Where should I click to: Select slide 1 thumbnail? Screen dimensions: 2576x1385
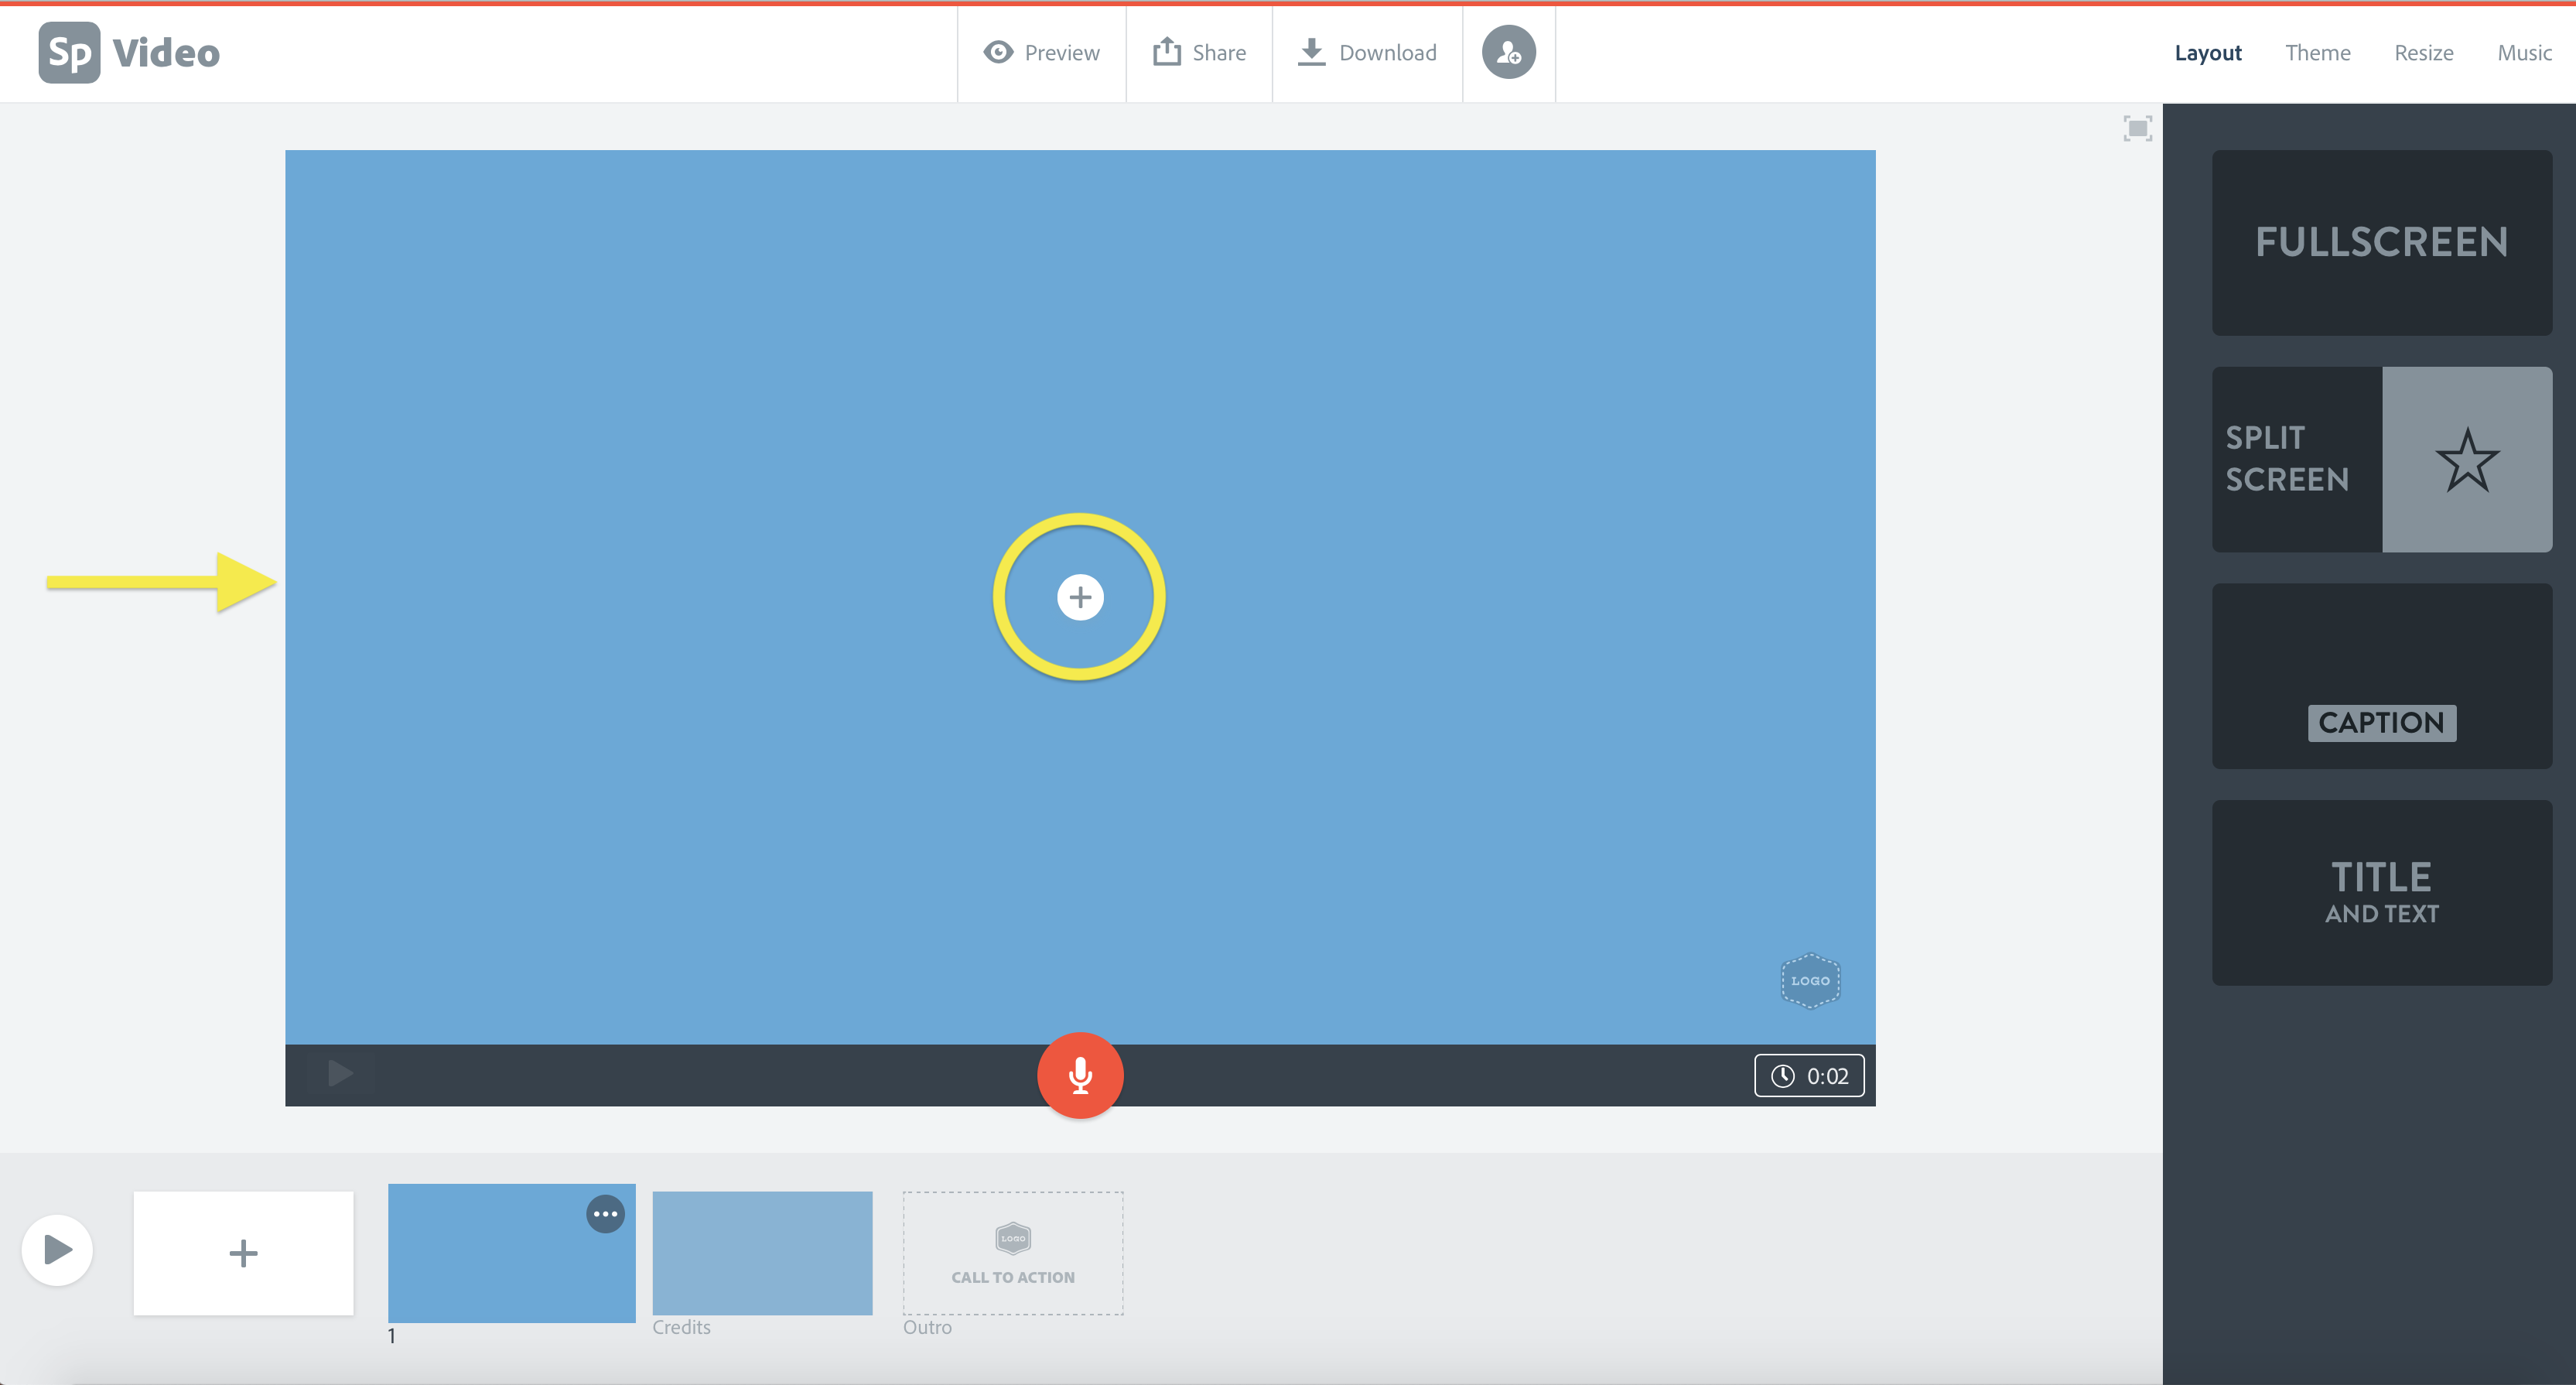pos(511,1253)
